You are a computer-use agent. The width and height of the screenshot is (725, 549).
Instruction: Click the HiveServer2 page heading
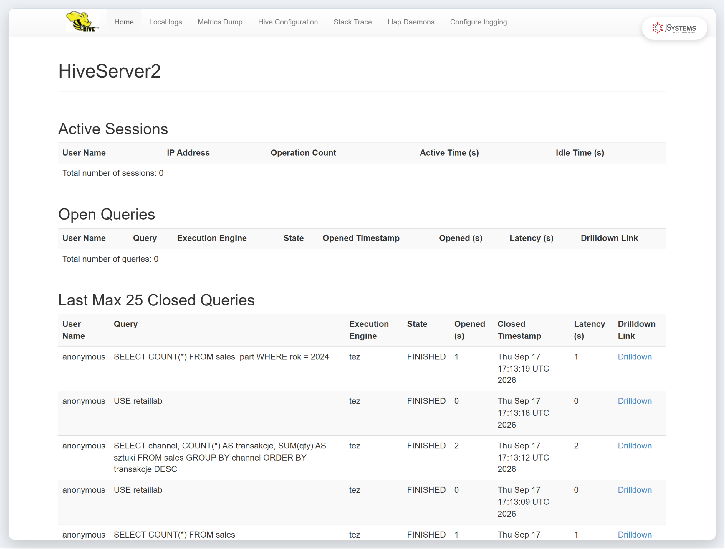click(x=110, y=71)
